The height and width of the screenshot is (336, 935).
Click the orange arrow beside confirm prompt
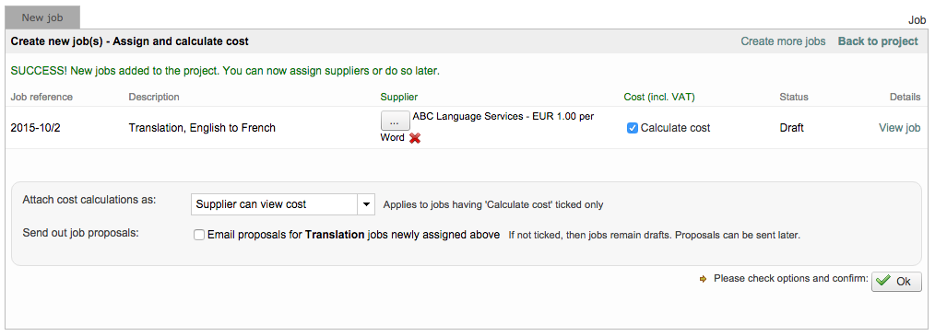click(x=703, y=278)
